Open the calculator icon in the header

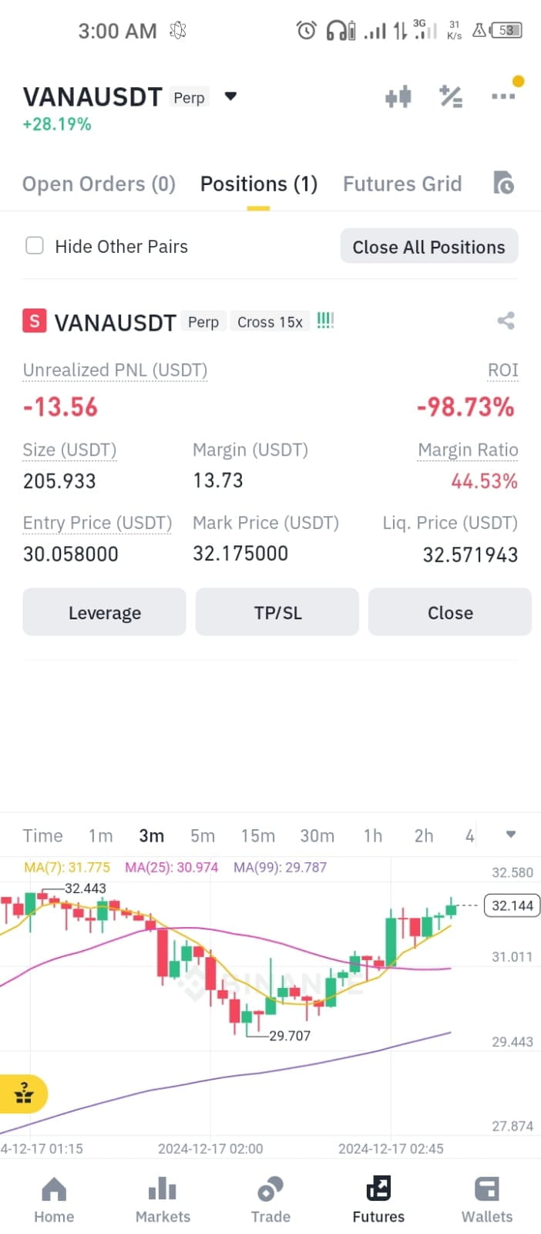click(451, 96)
